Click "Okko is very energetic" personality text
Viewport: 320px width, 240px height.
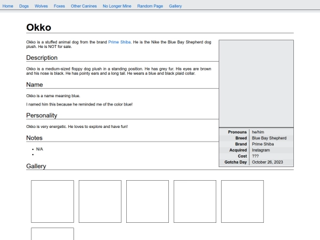click(76, 127)
